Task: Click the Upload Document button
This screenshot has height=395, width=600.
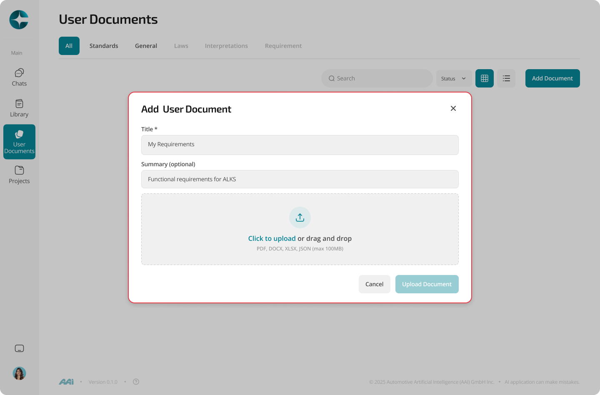Action: tap(427, 284)
